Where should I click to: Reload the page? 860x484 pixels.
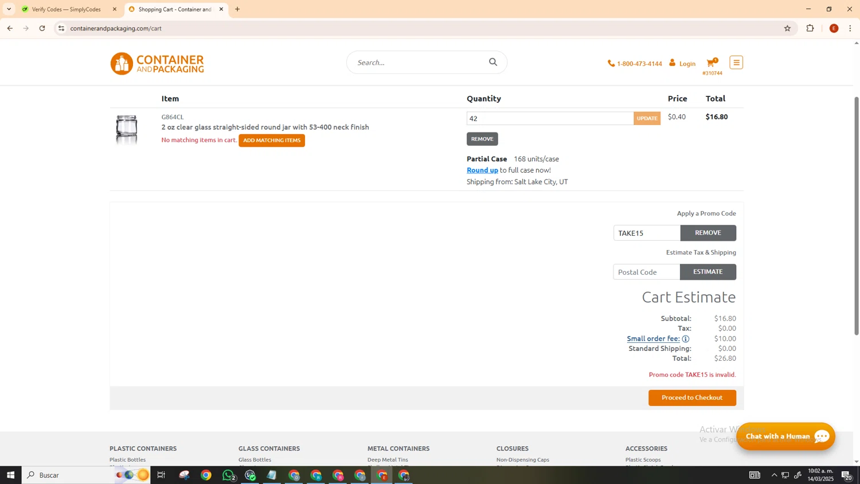tap(42, 28)
